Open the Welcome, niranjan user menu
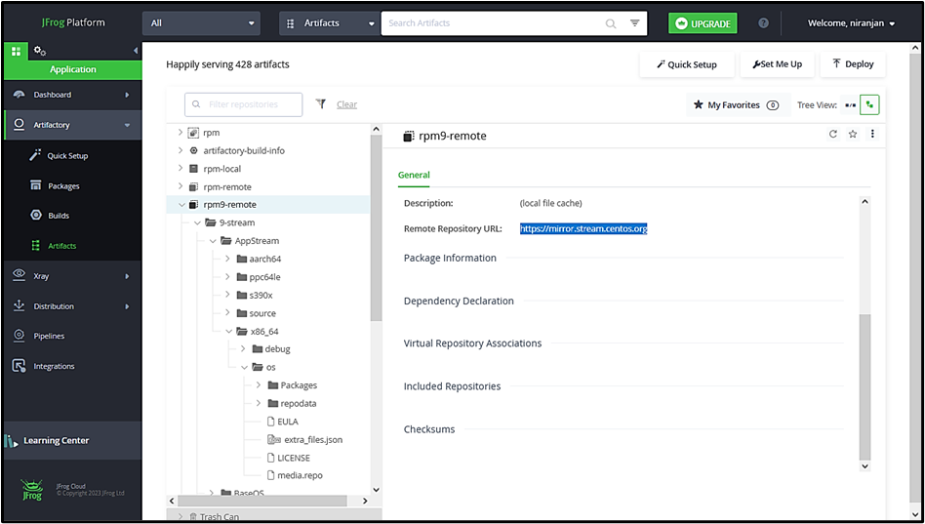 pyautogui.click(x=851, y=23)
